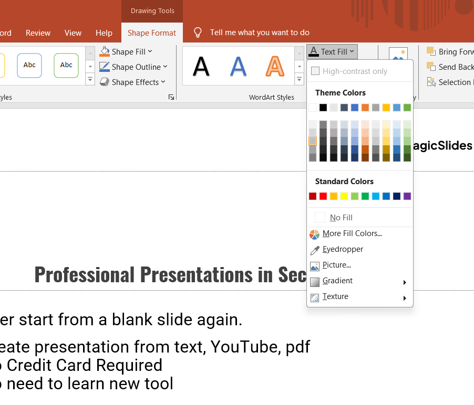Image resolution: width=474 pixels, height=405 pixels.
Task: Click the Selection Pane icon
Action: pyautogui.click(x=431, y=82)
